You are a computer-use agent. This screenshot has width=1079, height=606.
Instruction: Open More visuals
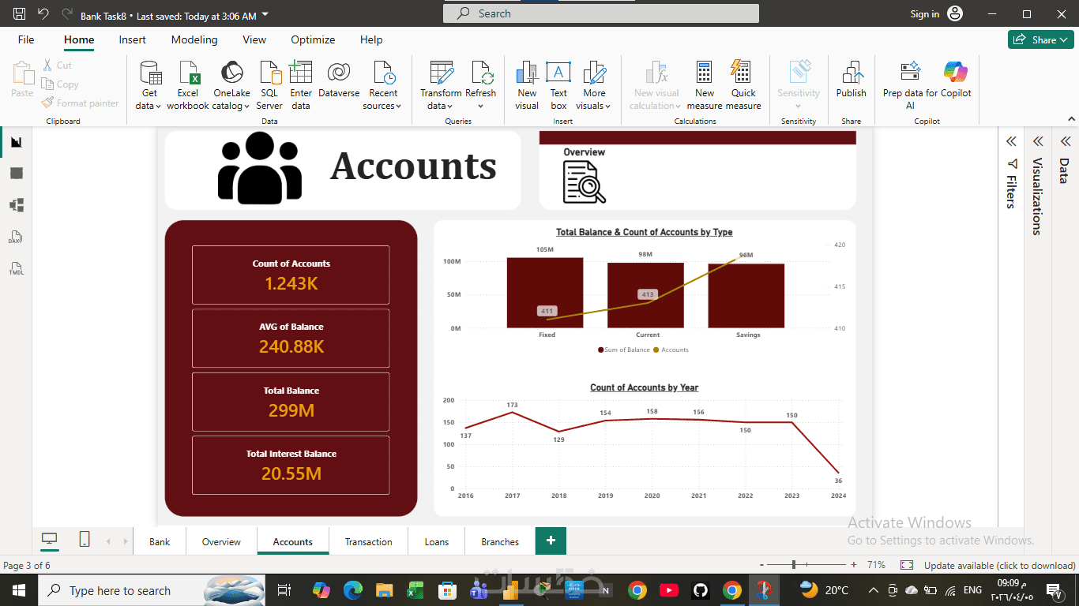click(x=594, y=85)
